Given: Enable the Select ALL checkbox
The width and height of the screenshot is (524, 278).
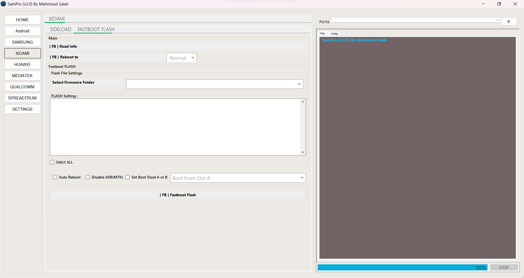Looking at the screenshot, I should (52, 162).
